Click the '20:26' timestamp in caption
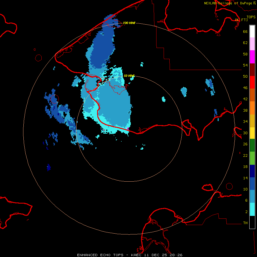Viewport: 257px width, 257px height. pyautogui.click(x=176, y=255)
